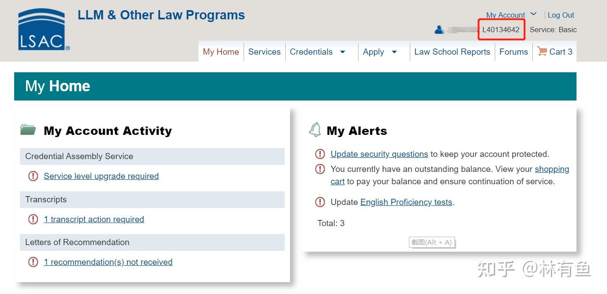The width and height of the screenshot is (607, 294).
Task: Expand the Apply menu arrow
Action: (394, 52)
